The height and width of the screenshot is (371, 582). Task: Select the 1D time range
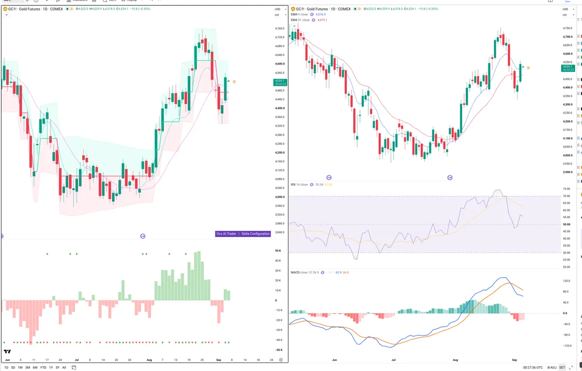(x=6, y=368)
